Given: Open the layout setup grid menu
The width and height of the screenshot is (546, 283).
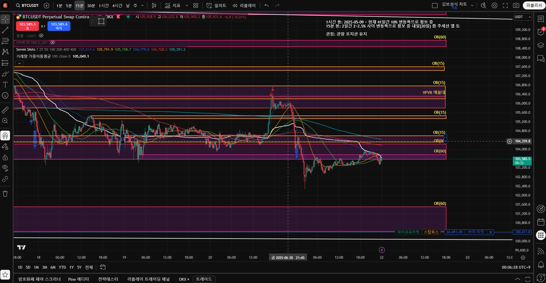Looking at the screenshot, I should pos(196,5).
